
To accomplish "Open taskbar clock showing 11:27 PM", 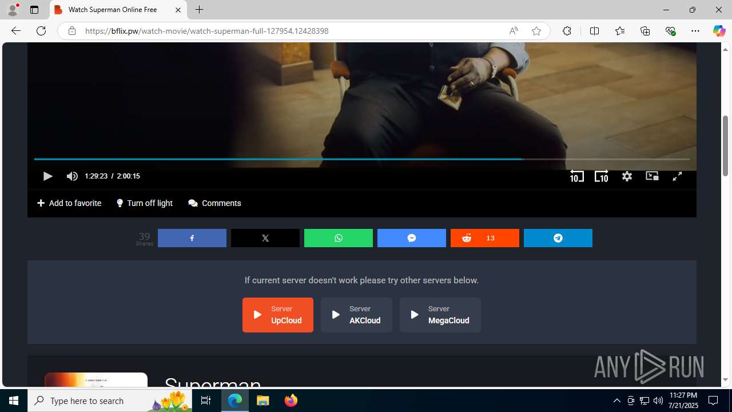I will [683, 401].
